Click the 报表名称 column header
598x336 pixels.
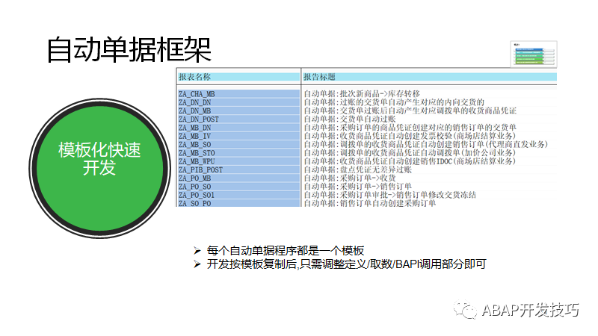tap(238, 77)
